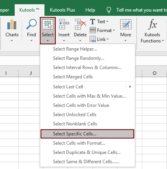Open the Charts icon in Kutools ribbon

click(12, 24)
